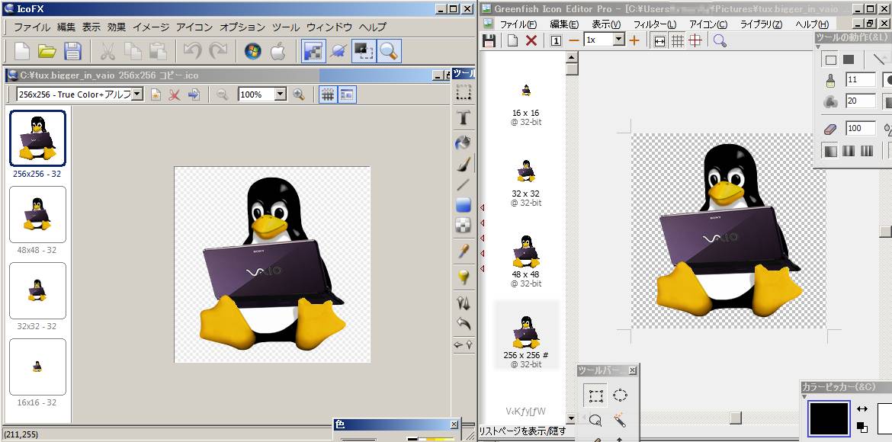Image resolution: width=892 pixels, height=442 pixels.
Task: Click the 1:1 actual size icon in Greenfish
Action: [557, 40]
